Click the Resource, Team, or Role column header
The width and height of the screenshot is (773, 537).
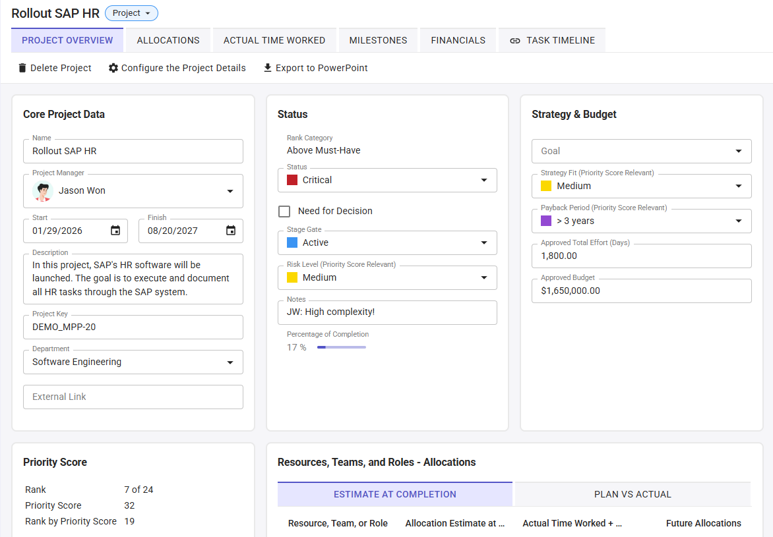tap(338, 524)
